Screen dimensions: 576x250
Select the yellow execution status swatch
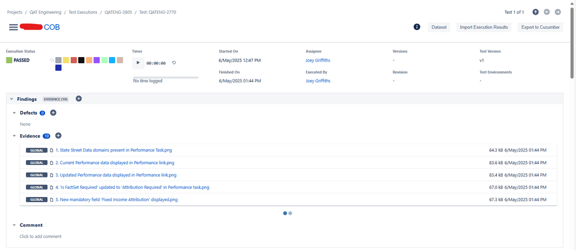pos(66,60)
